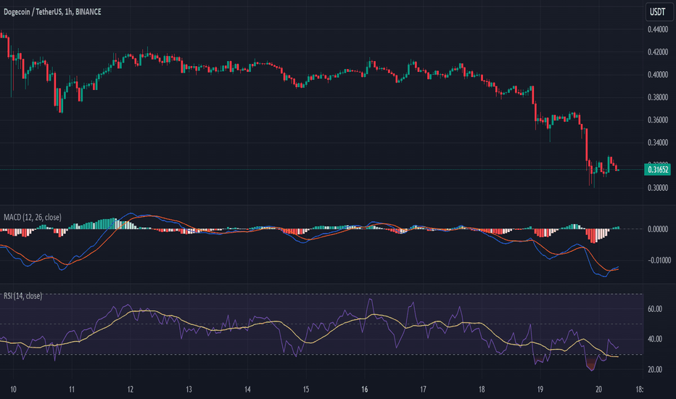676x399 pixels.
Task: Click the 0.36000 price axis label
Action: 658,120
